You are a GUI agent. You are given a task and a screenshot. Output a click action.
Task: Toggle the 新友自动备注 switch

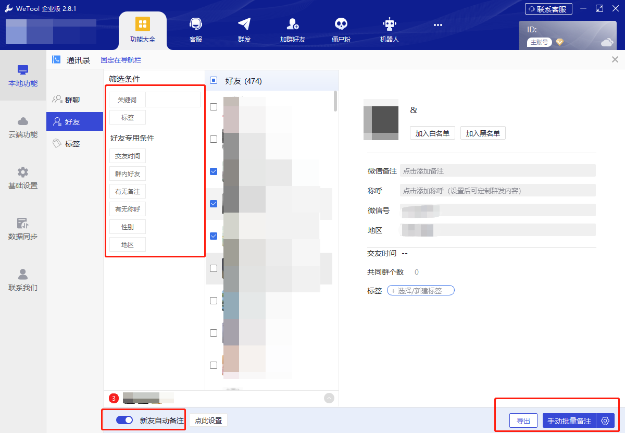coord(124,420)
